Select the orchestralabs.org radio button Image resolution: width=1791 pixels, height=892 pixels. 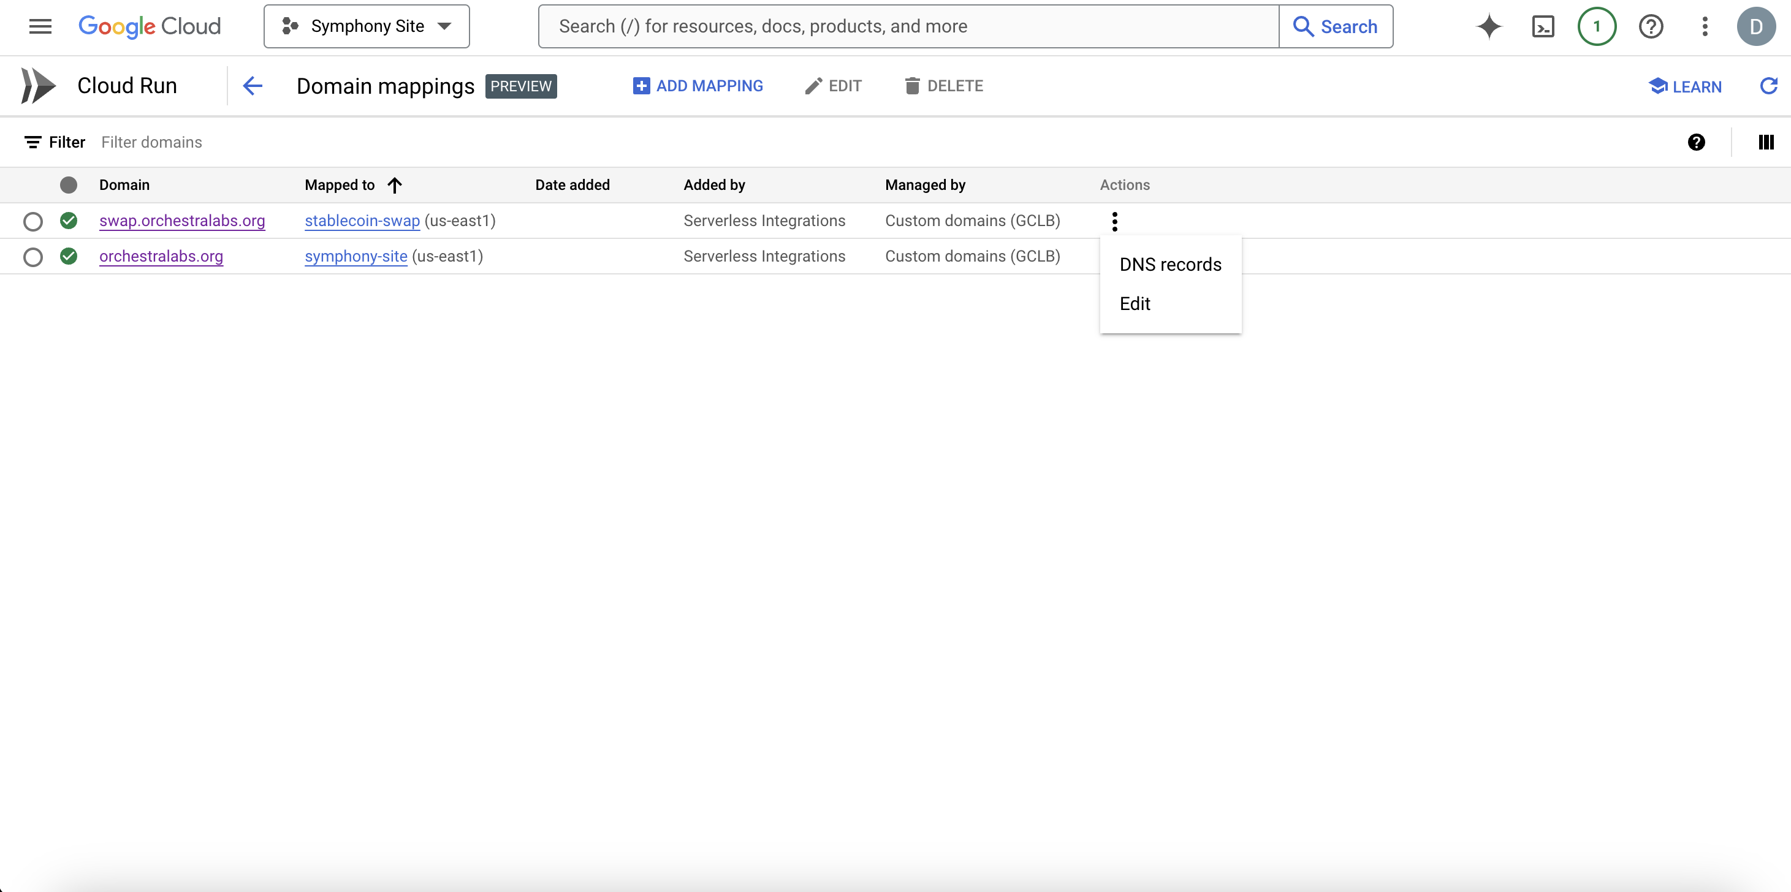click(x=32, y=256)
